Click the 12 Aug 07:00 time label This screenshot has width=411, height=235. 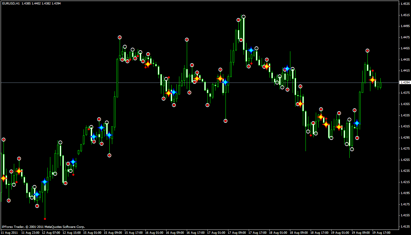click(51, 232)
